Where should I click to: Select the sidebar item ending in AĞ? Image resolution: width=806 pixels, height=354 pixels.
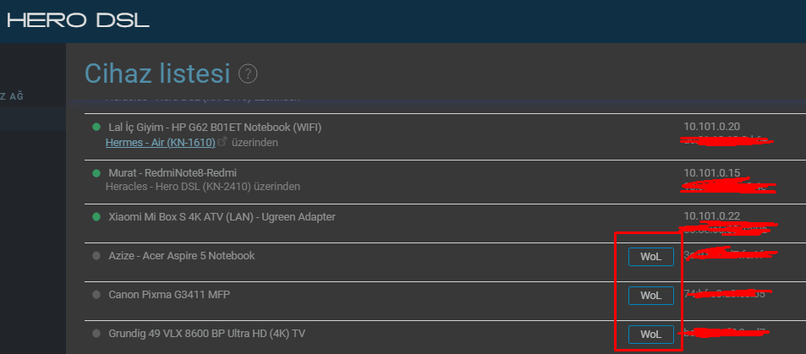tap(13, 96)
